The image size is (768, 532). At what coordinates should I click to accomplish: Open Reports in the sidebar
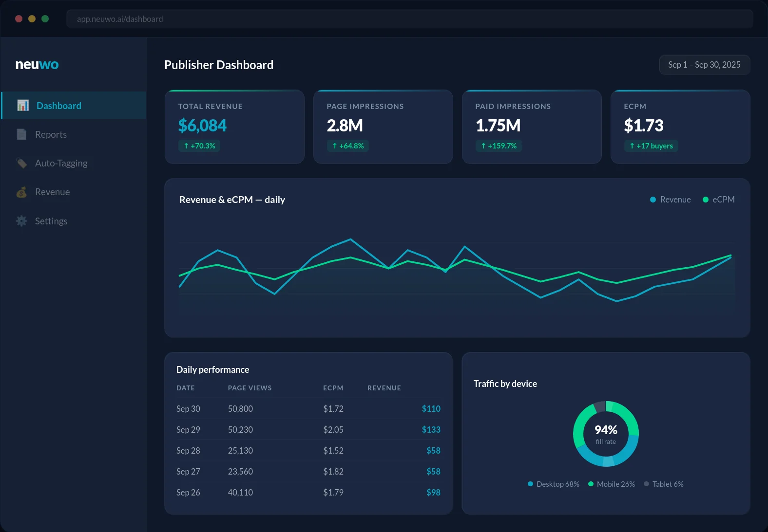(x=51, y=134)
